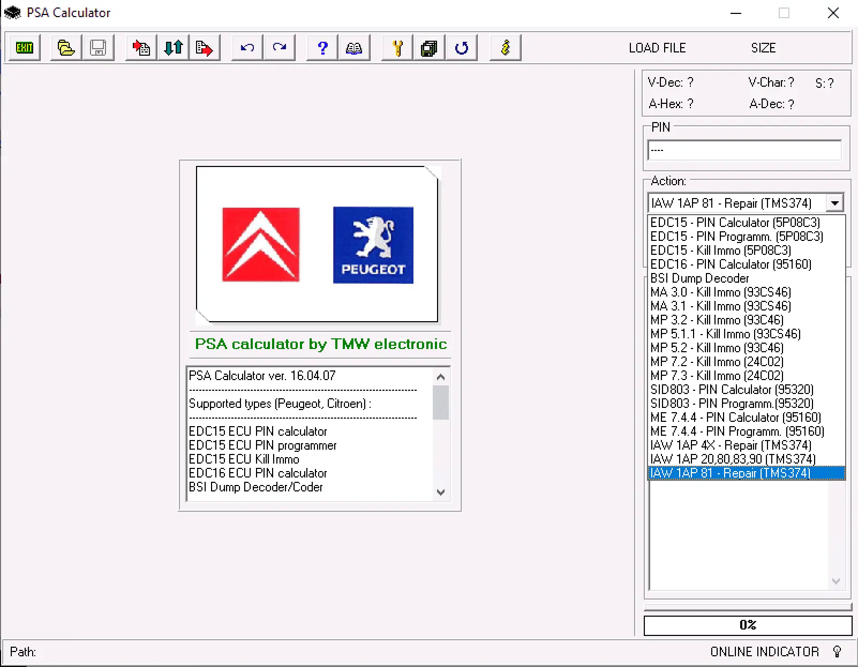
Task: Click the supported types list scrollbar thumb
Action: click(x=441, y=403)
